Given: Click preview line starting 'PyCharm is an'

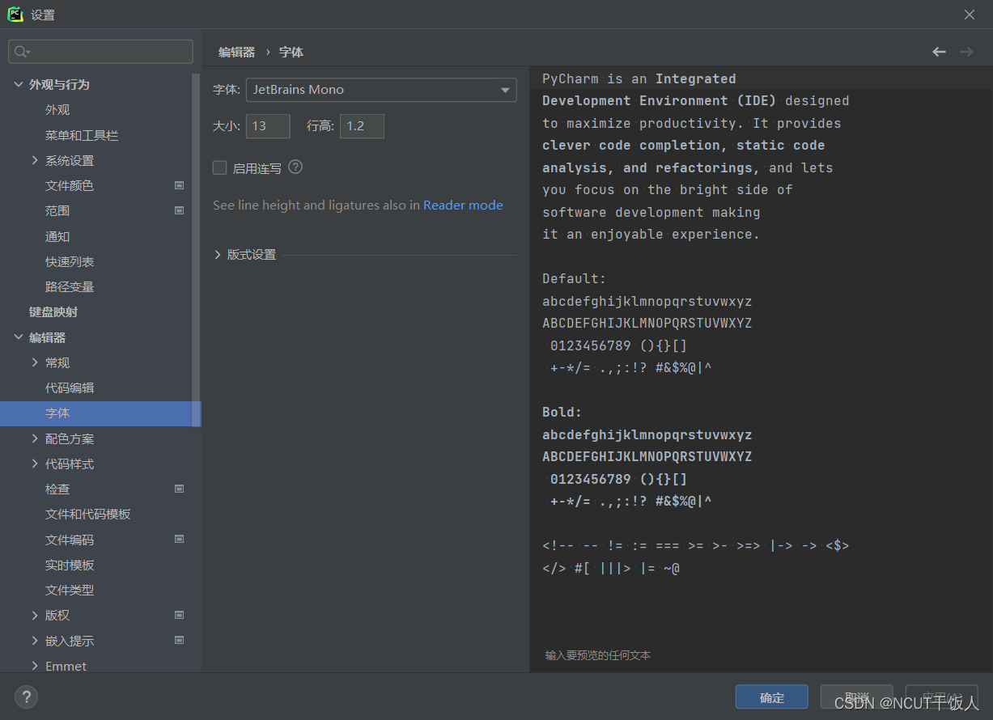Looking at the screenshot, I should tap(639, 78).
